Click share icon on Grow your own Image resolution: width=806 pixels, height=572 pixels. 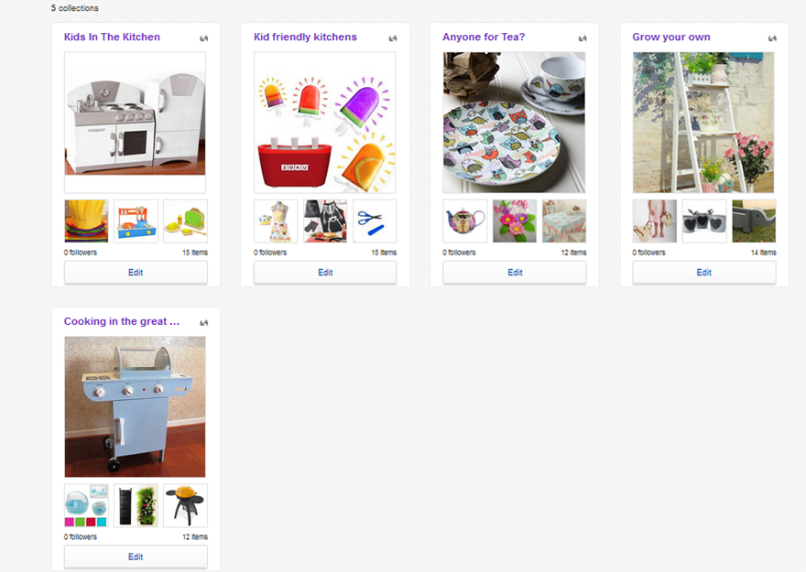click(773, 38)
